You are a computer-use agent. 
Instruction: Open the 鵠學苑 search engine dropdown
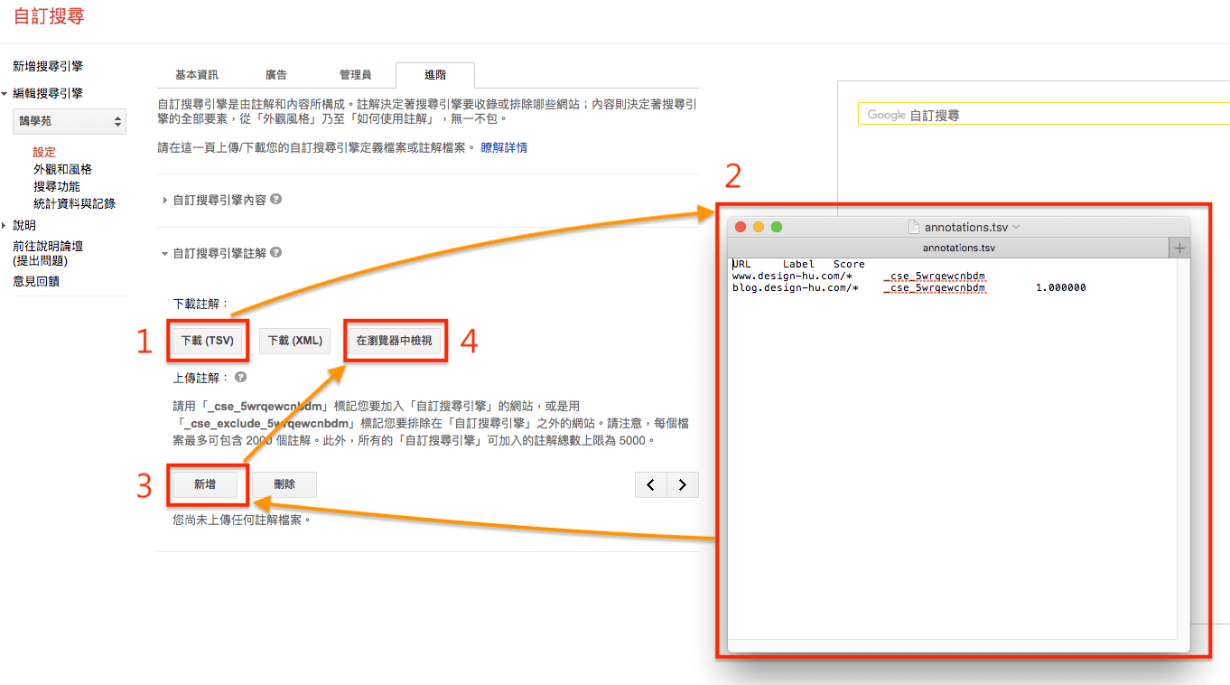pos(70,121)
